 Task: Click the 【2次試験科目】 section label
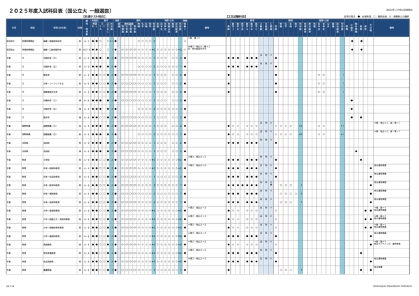point(236,16)
